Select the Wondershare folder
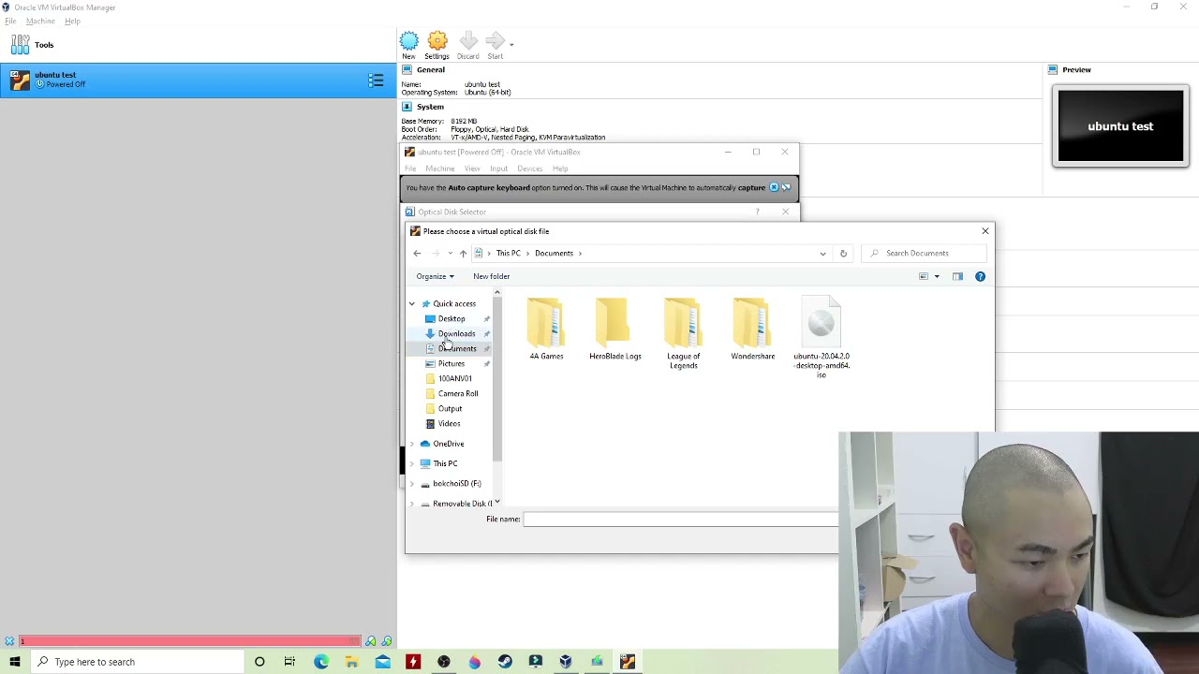The width and height of the screenshot is (1199, 674). point(753,330)
